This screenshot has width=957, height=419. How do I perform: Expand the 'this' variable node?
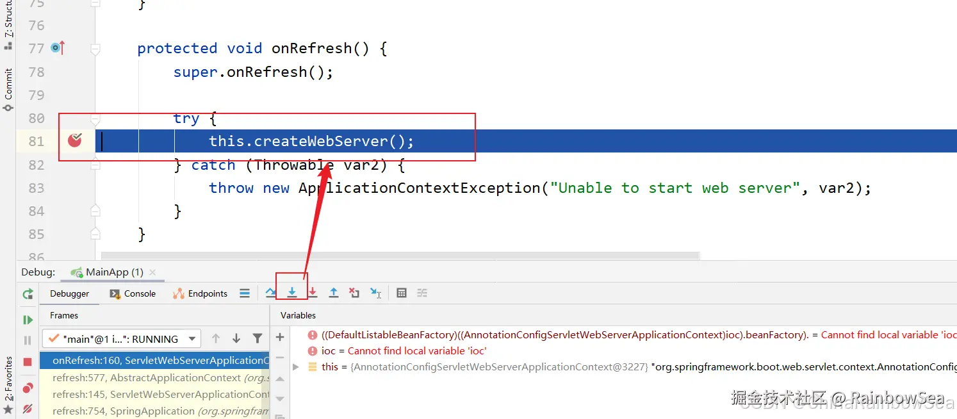coord(295,367)
